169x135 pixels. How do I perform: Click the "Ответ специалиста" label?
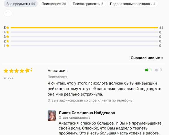point(74,118)
